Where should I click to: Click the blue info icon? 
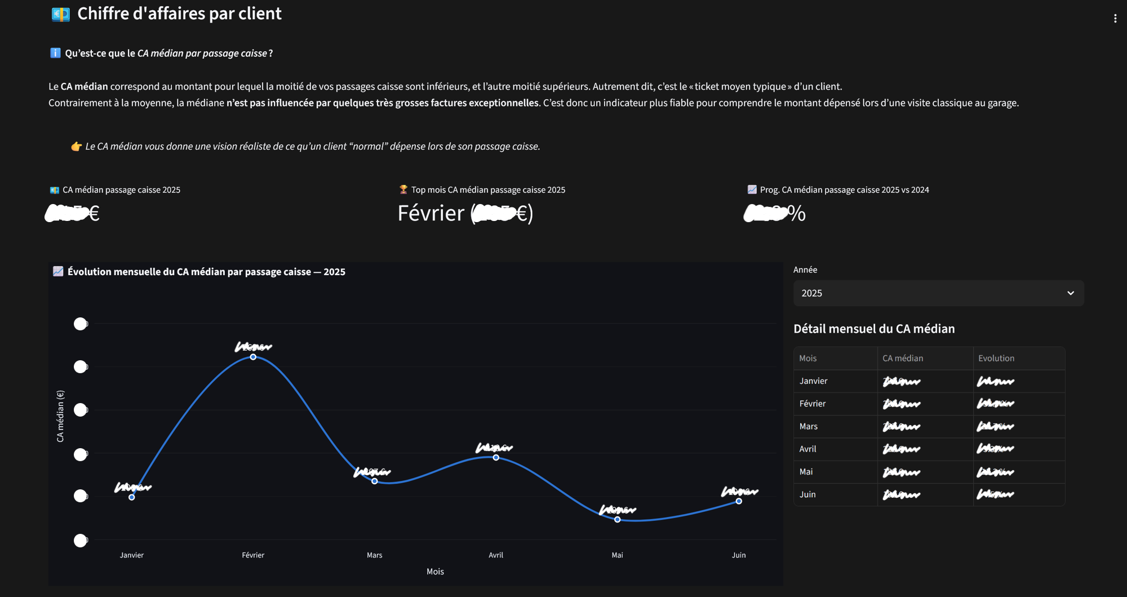tap(55, 53)
